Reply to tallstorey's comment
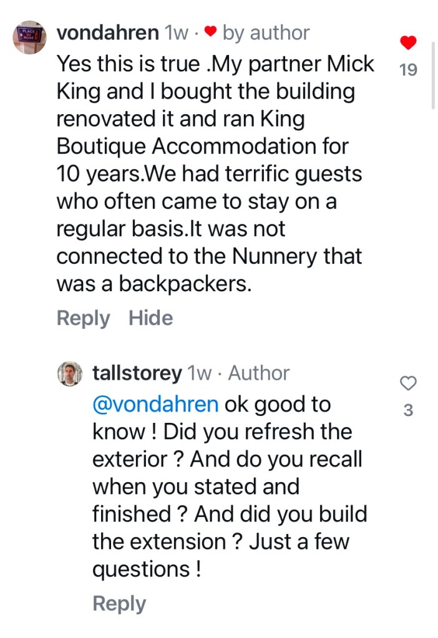The height and width of the screenshot is (638, 438). tap(119, 603)
